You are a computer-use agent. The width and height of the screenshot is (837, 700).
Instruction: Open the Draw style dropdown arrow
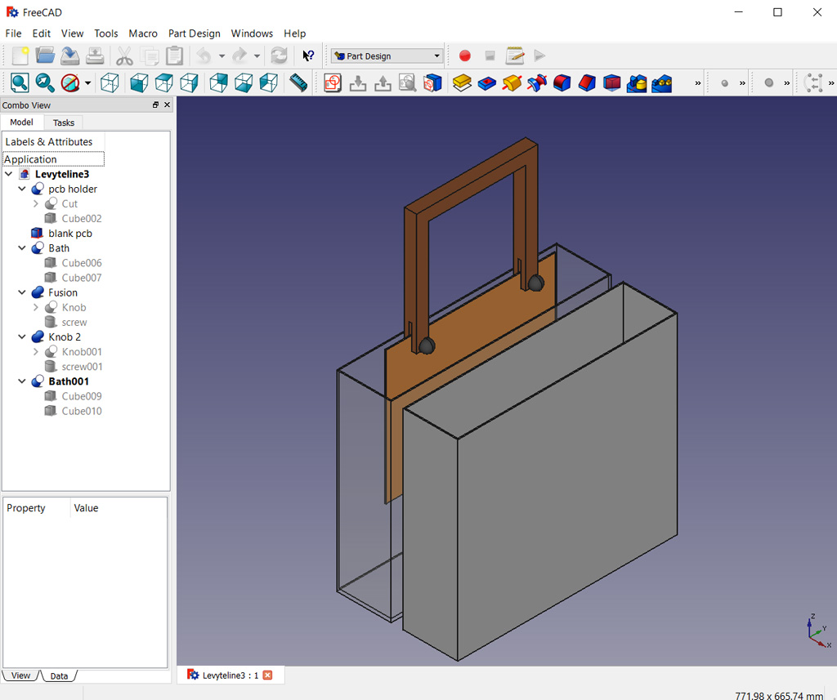point(87,83)
